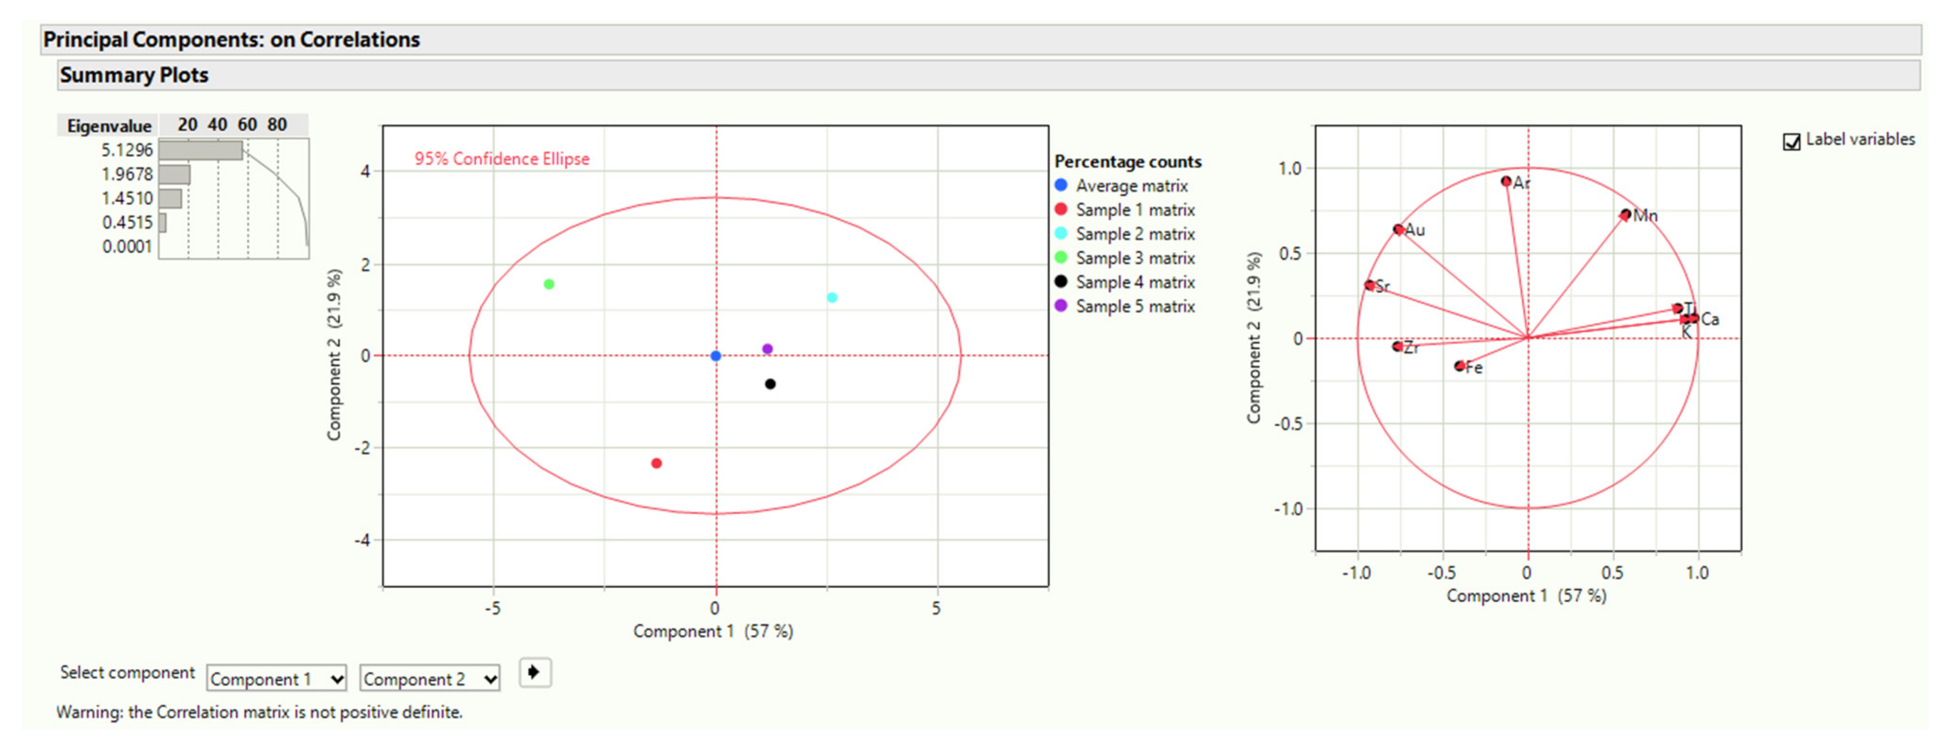This screenshot has width=1958, height=752.
Task: Click the arrow button beside Component 2 dropdown
Action: [x=534, y=672]
